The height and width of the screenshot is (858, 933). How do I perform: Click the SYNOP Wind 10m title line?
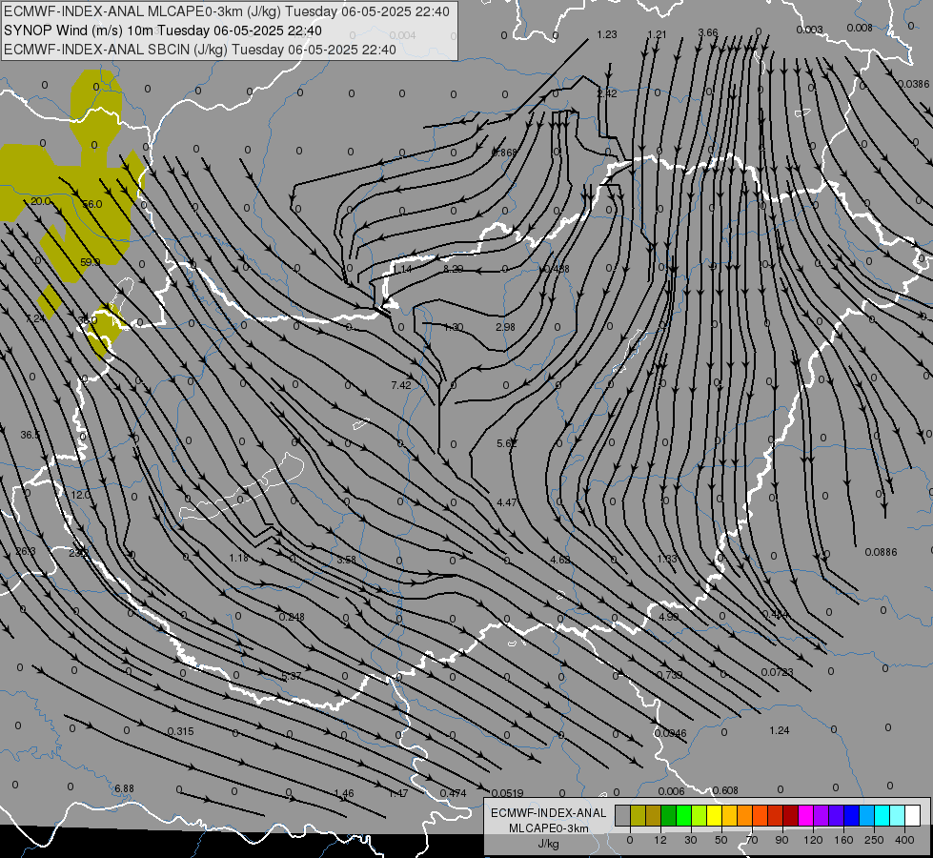163,31
